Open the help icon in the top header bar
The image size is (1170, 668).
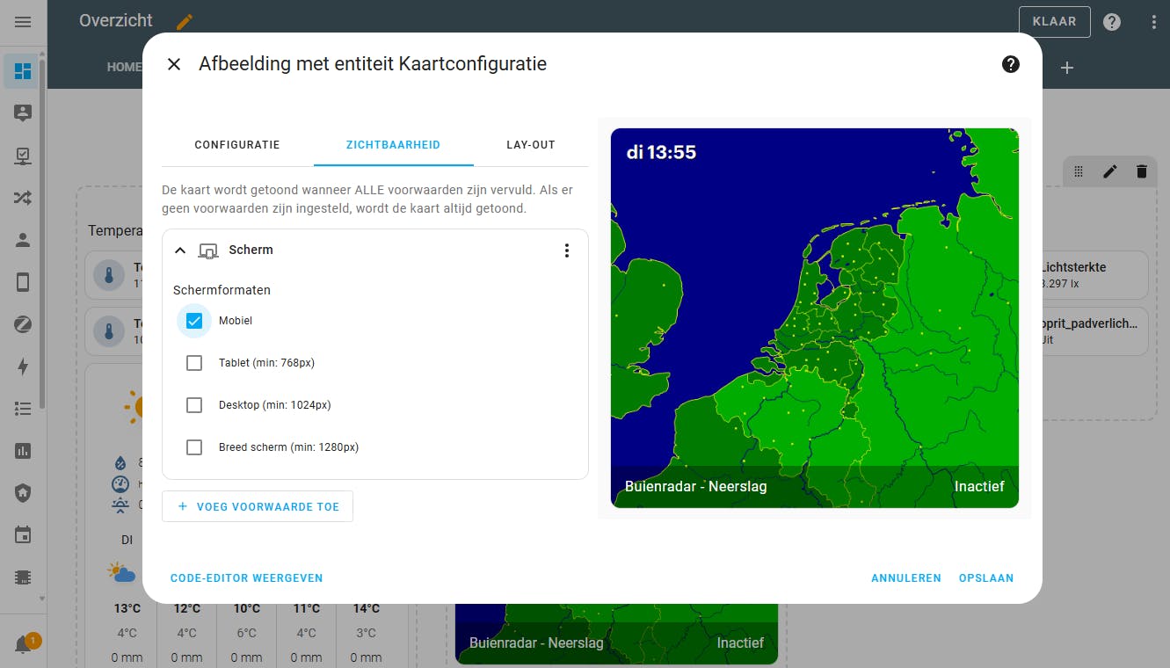[1112, 22]
